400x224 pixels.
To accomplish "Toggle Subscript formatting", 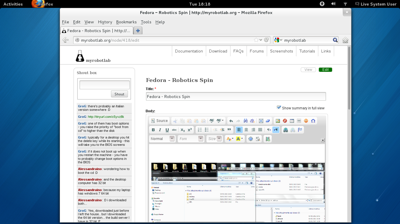I will [x=183, y=130].
